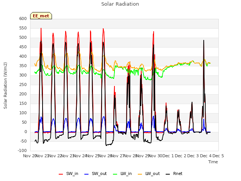
Task: Click the Dec 4 x-axis label
Action: click(206, 156)
